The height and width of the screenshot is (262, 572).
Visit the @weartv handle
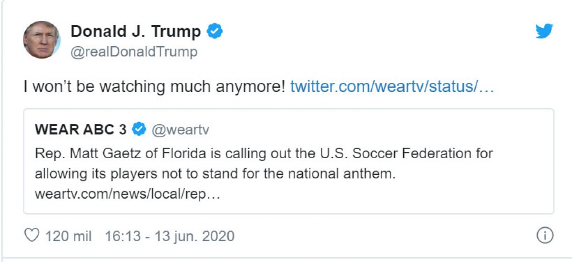coord(181,129)
